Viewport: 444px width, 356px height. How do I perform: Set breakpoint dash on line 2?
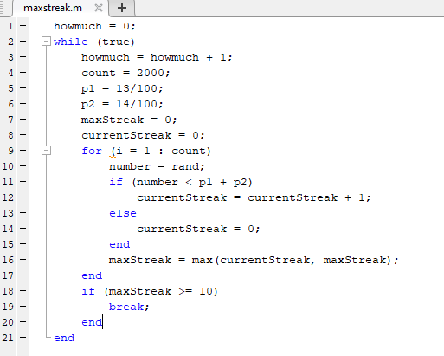click(x=23, y=42)
